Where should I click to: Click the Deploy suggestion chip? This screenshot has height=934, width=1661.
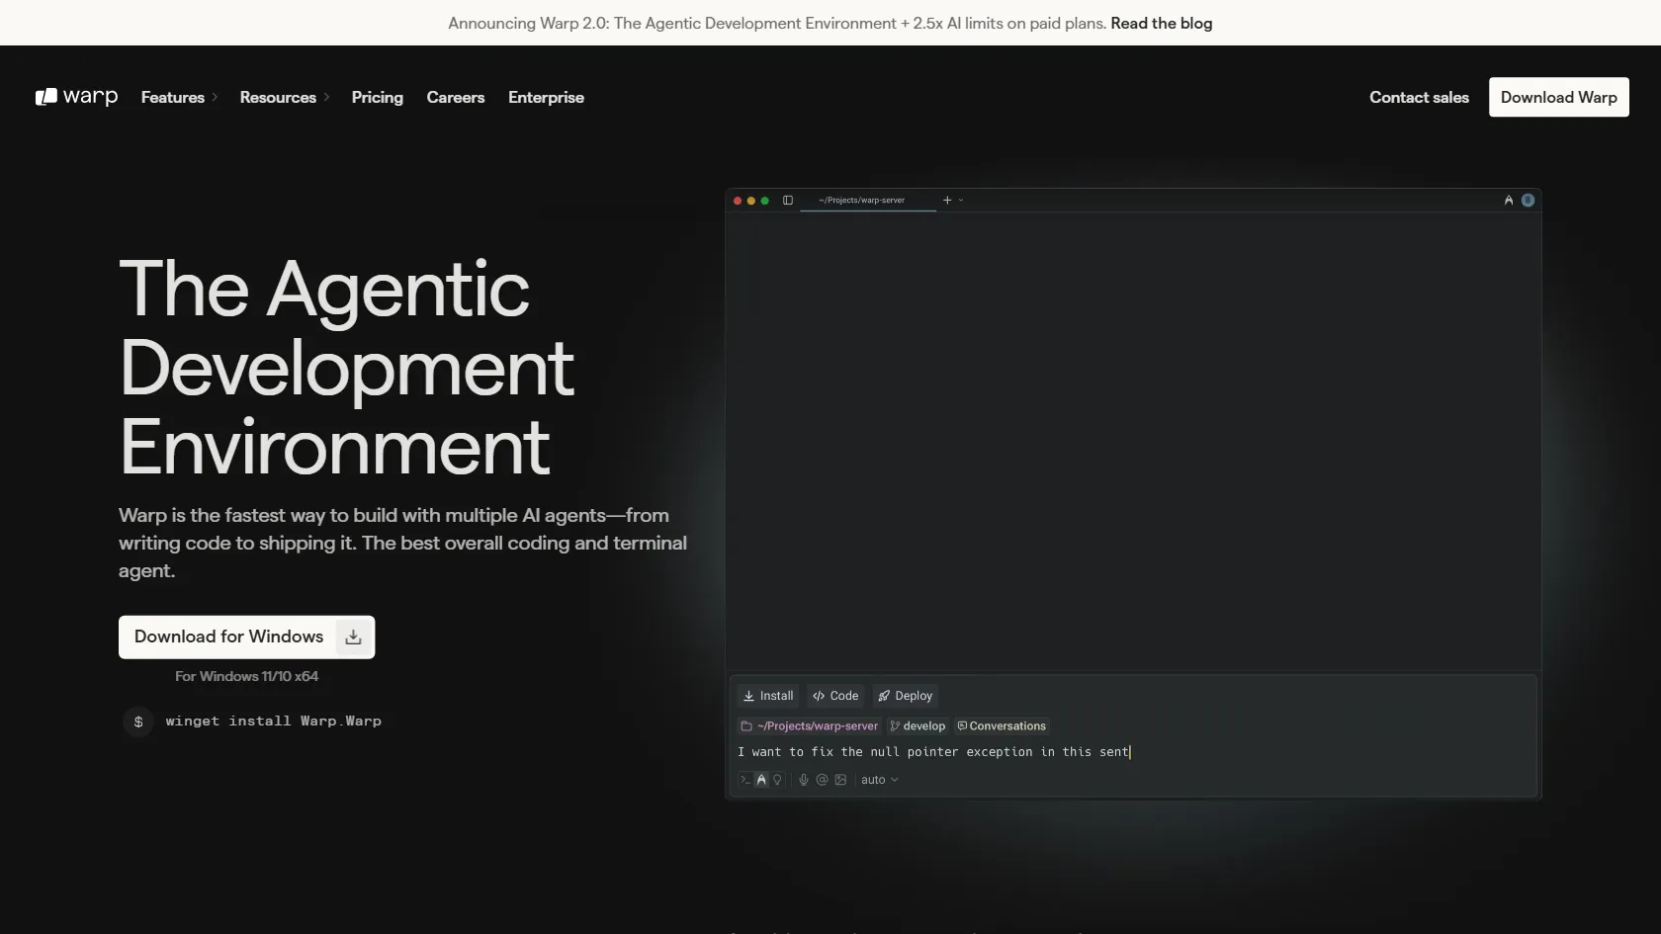[x=905, y=696]
